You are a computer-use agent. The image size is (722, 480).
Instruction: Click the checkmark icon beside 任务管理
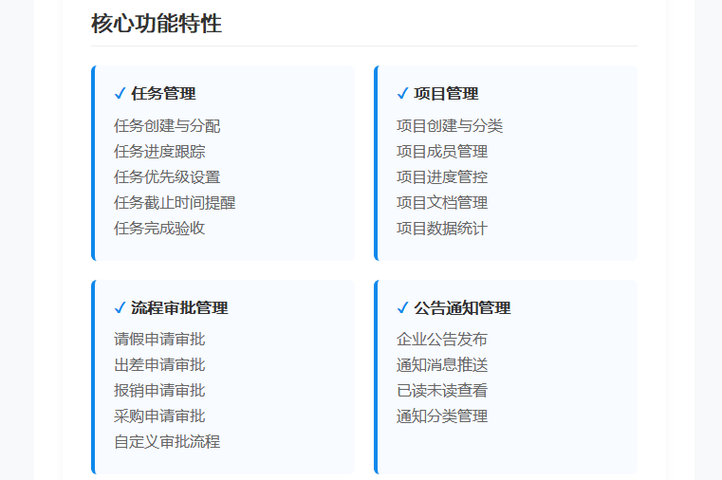120,93
